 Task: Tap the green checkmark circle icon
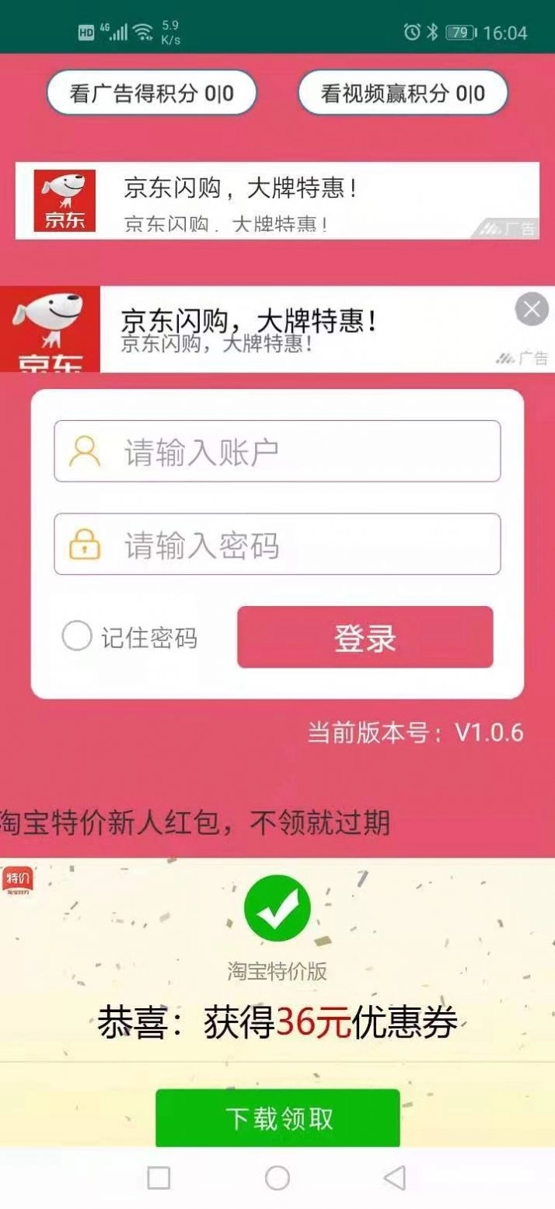pos(277,908)
